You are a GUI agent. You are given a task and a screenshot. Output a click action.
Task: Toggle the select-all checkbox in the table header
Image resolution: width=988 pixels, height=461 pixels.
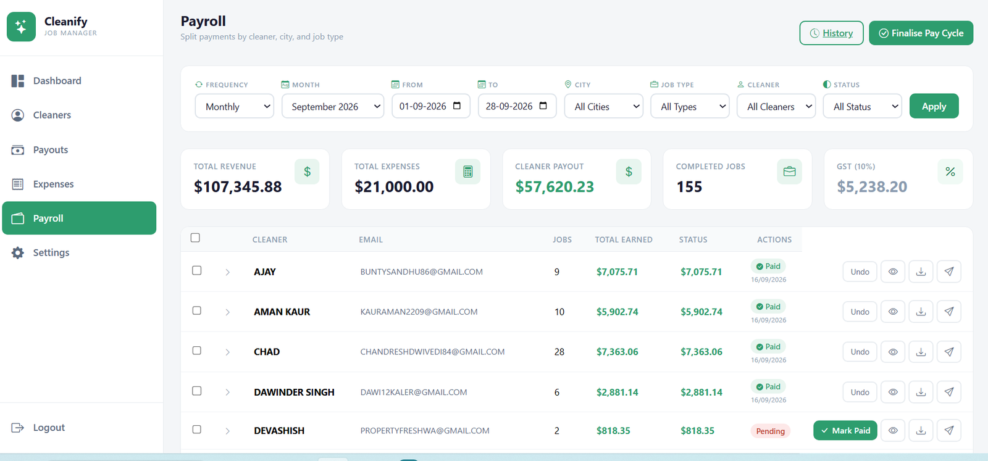tap(195, 238)
